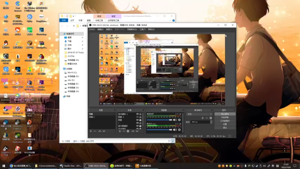
Task: Open desktop audio settings gear
Action: click(x=179, y=120)
